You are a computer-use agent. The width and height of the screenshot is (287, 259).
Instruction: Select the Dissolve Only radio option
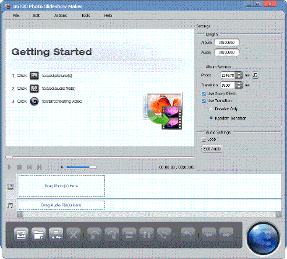coord(211,109)
